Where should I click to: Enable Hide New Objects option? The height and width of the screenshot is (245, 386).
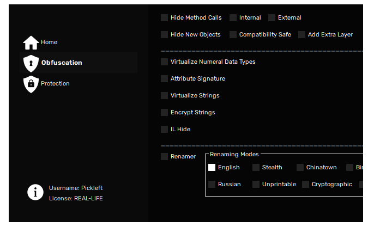coord(165,35)
